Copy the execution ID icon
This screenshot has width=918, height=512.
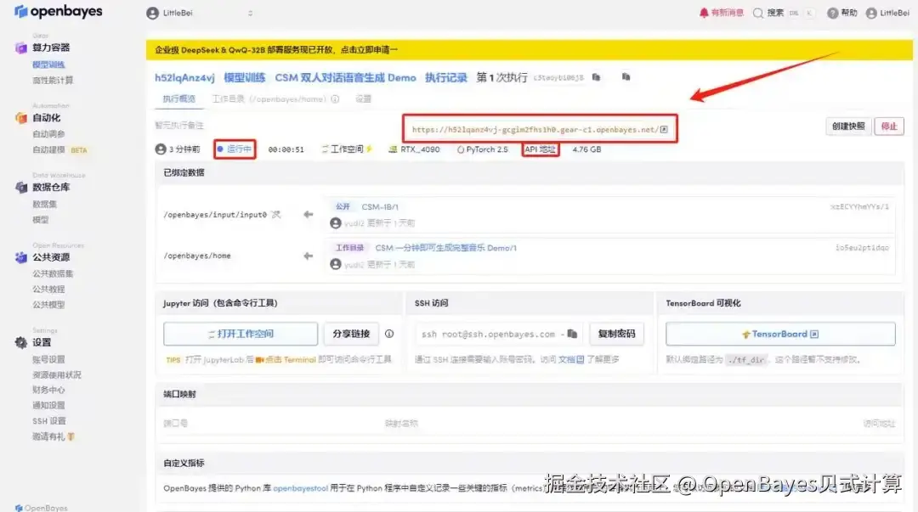(596, 77)
